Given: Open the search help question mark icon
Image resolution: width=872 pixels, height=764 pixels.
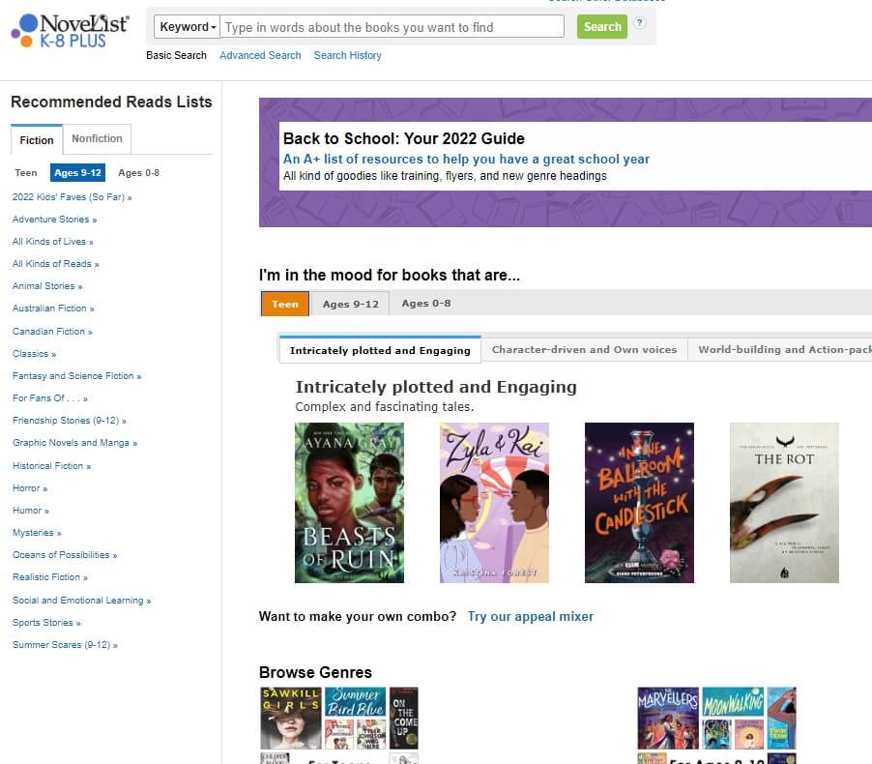Looking at the screenshot, I should tap(640, 23).
